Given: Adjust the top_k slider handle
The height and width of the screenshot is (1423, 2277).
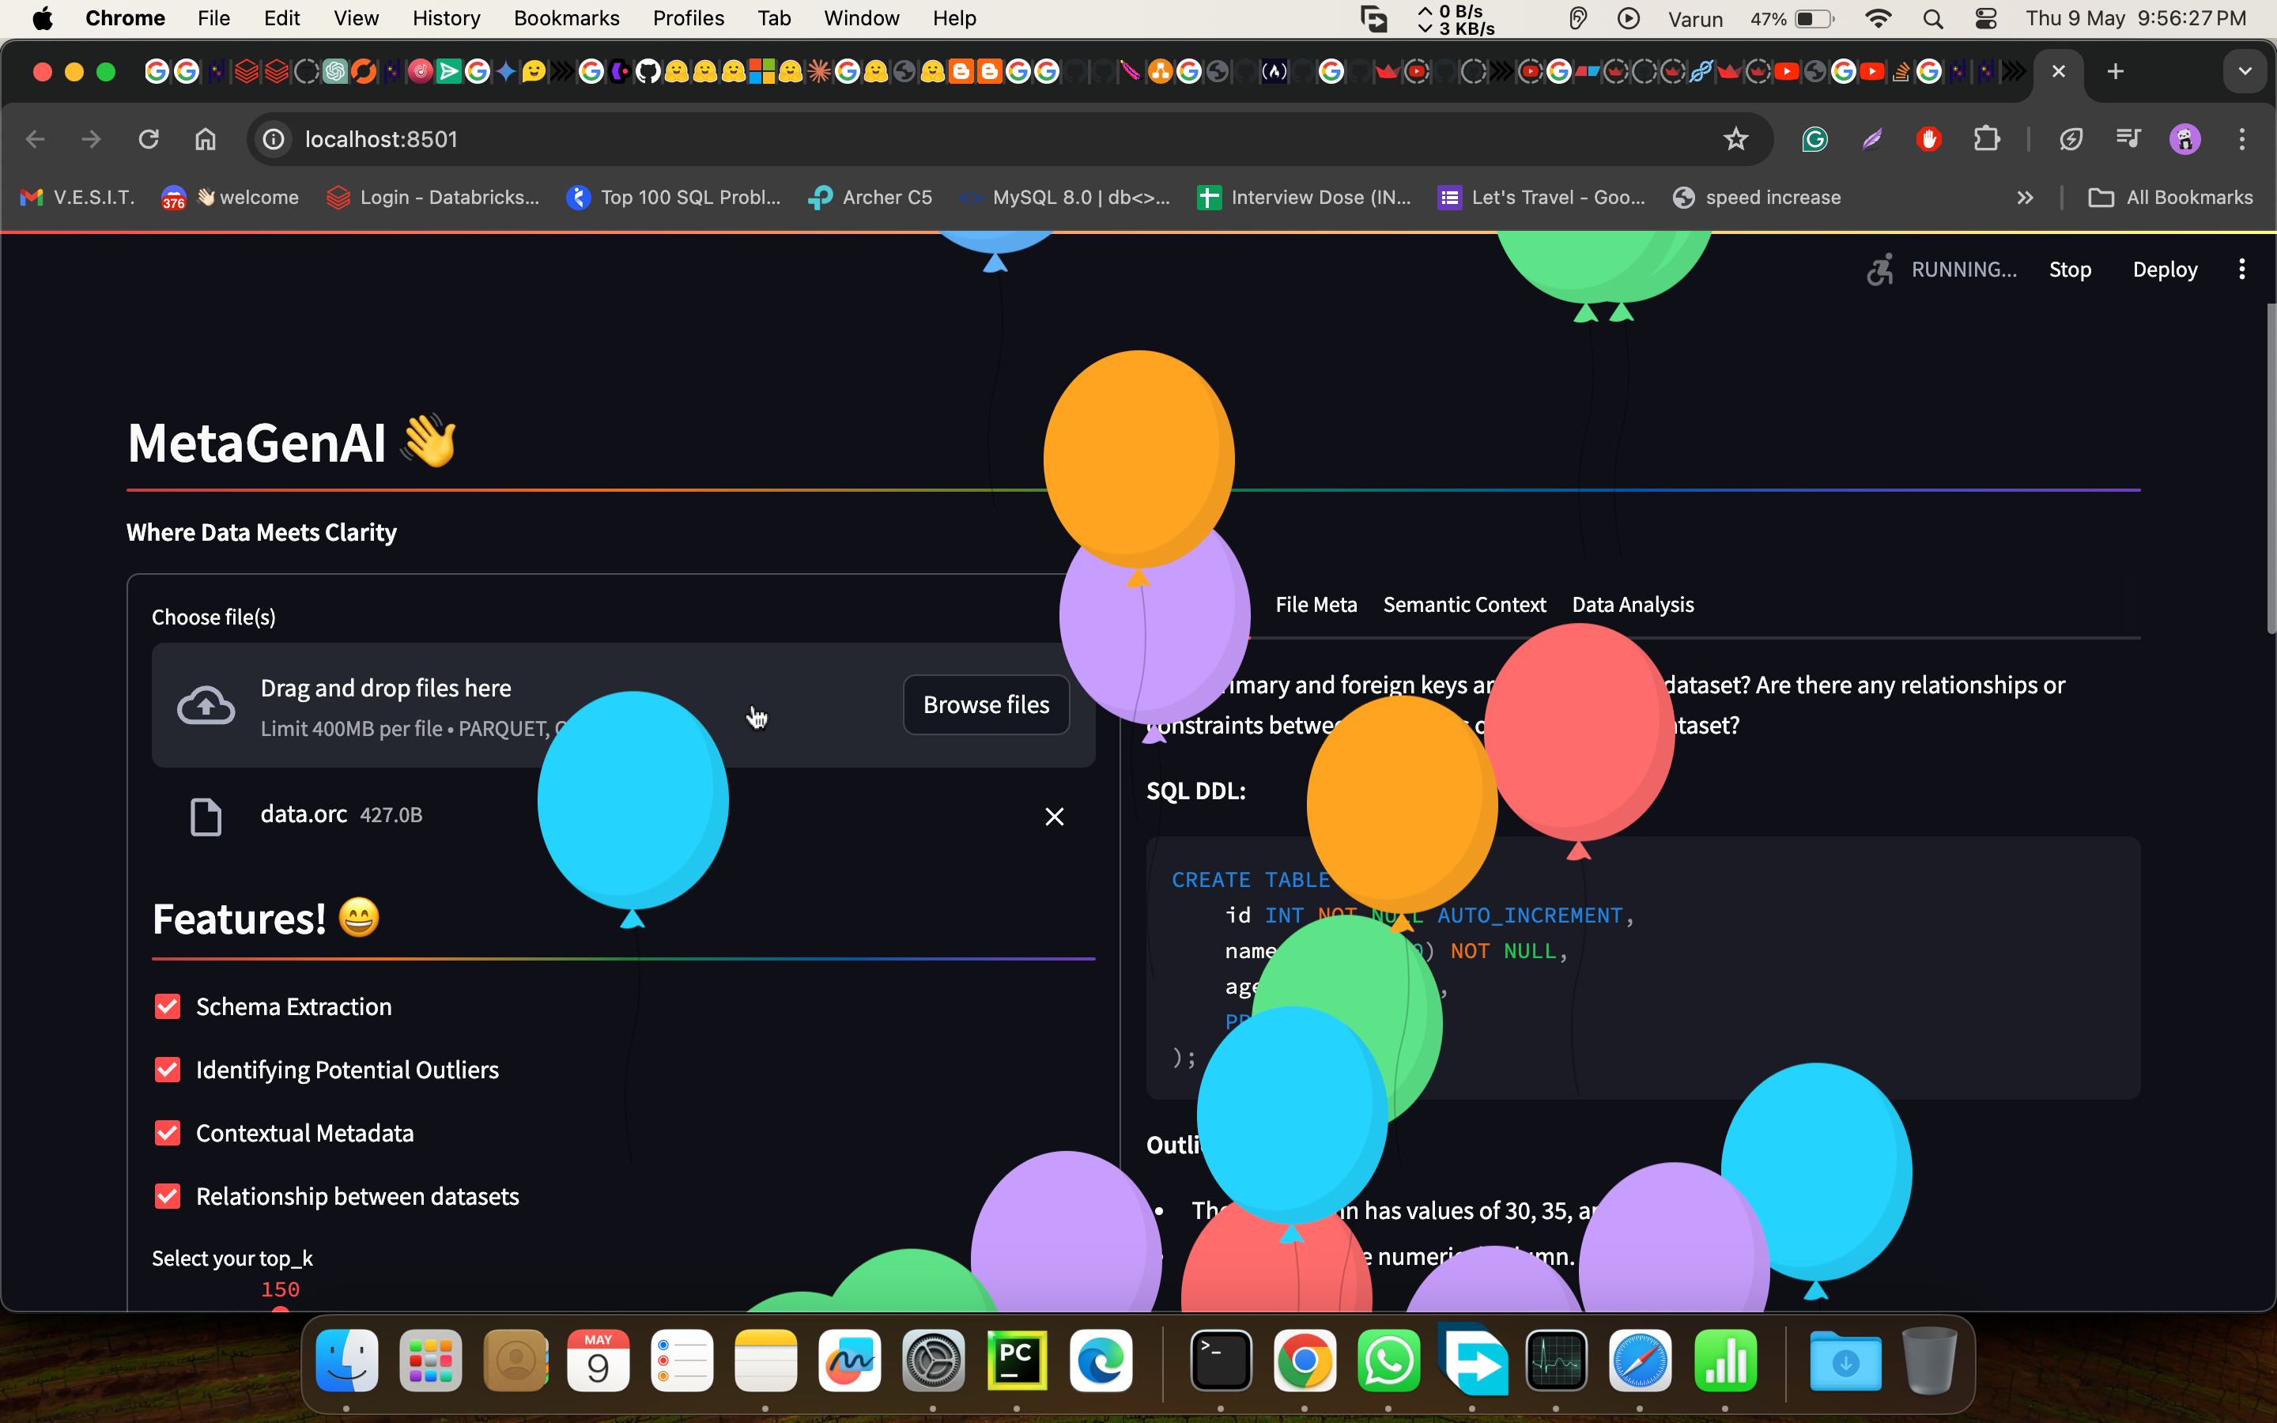Looking at the screenshot, I should [x=279, y=1309].
